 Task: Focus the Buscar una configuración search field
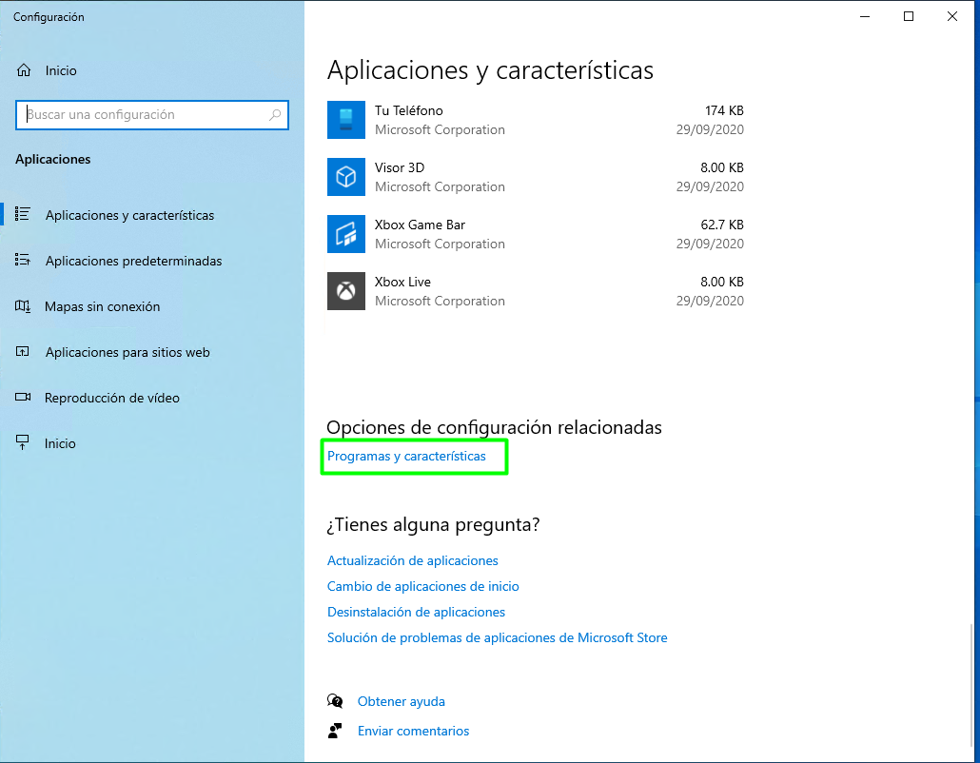coord(143,115)
